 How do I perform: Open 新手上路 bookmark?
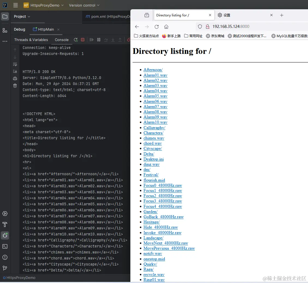(x=171, y=36)
